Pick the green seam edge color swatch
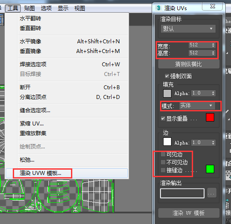 coord(210,169)
